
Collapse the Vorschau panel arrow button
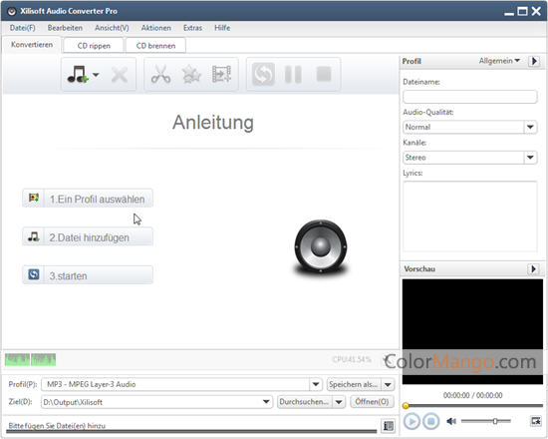pyautogui.click(x=533, y=268)
